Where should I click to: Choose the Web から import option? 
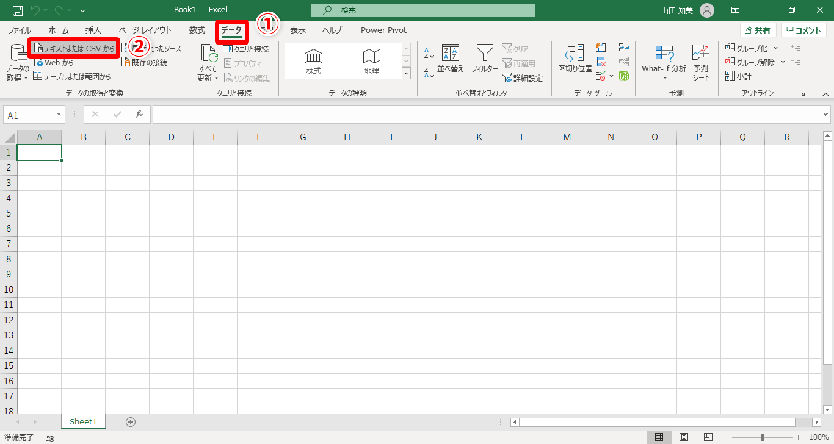pyautogui.click(x=54, y=62)
